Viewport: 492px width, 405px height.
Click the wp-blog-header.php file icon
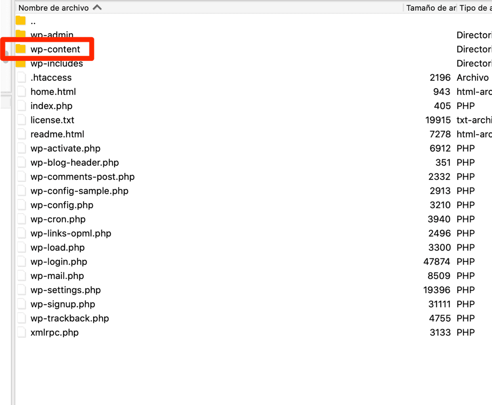tap(22, 163)
